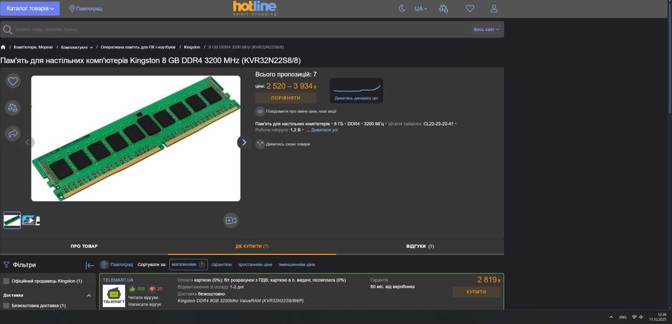Open the price dynamics chart
This screenshot has width=672, height=324.
tap(356, 91)
